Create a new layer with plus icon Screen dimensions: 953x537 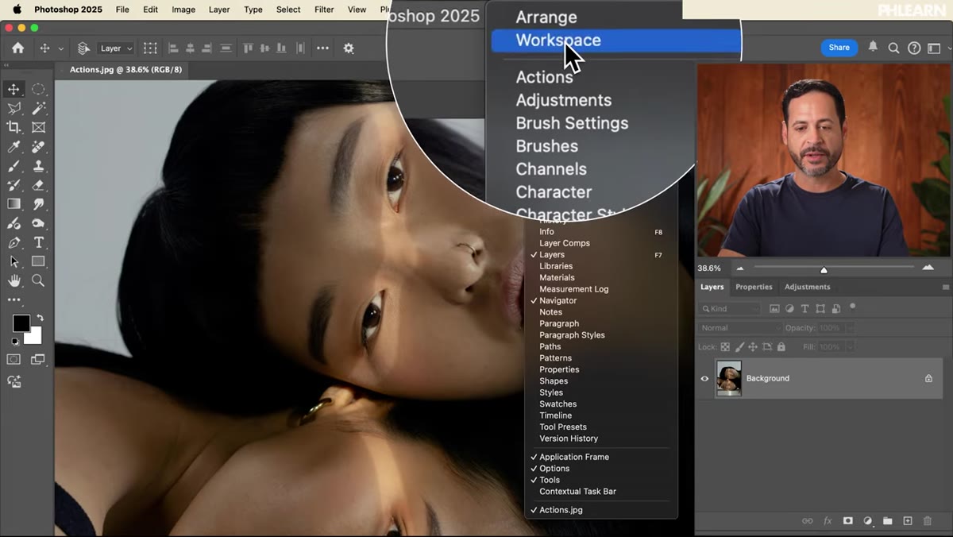[908, 521]
